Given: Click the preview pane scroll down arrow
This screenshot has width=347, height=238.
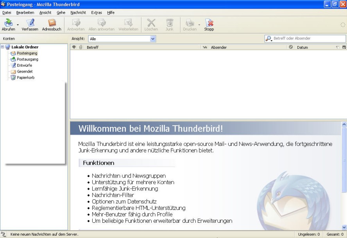Looking at the screenshot, I should coord(344,227).
